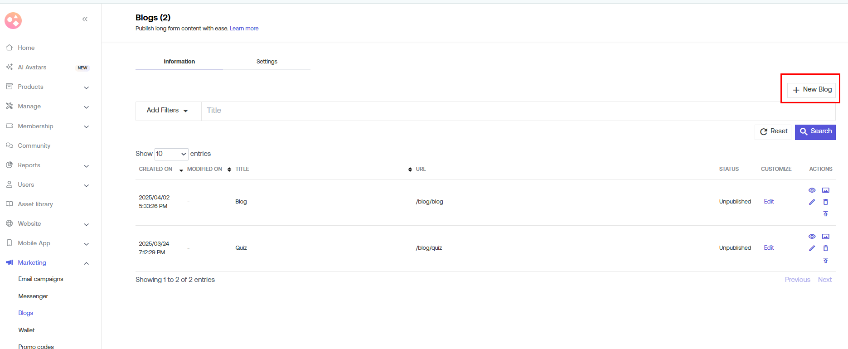The width and height of the screenshot is (848, 349).
Task: Click the image icon in Blog row
Action: click(825, 190)
